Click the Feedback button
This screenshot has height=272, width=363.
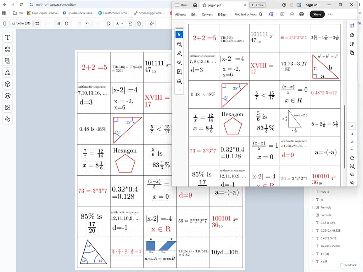[348, 265]
